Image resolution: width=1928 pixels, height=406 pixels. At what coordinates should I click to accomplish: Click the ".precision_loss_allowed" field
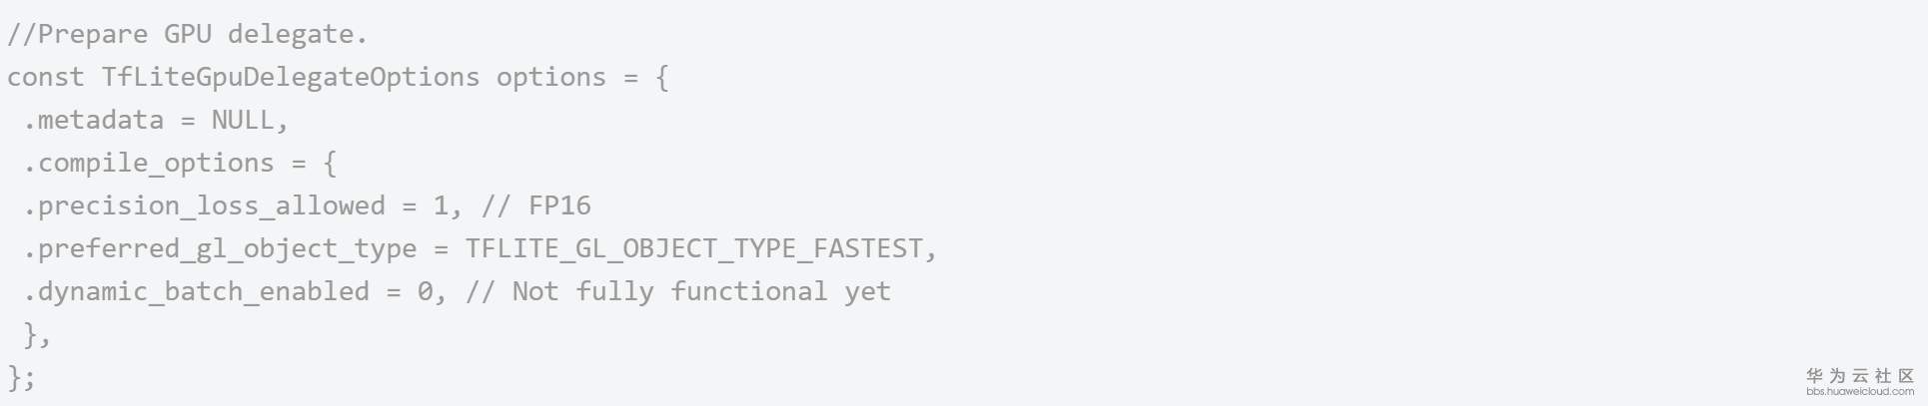(x=205, y=206)
